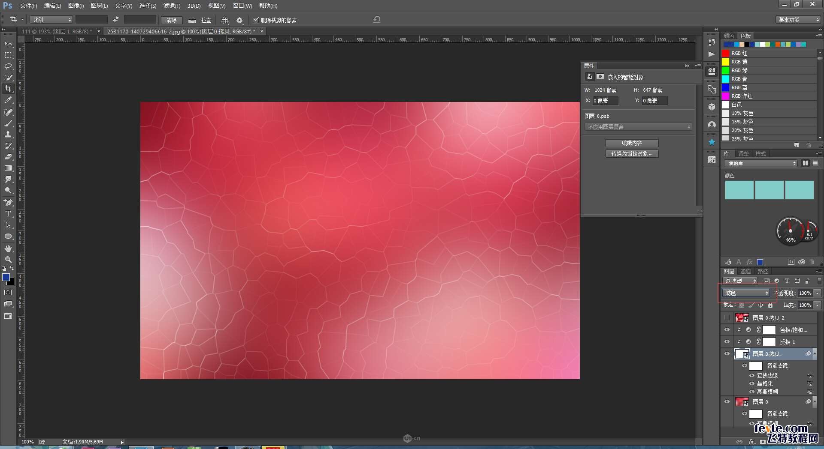
Task: Open the 滤色 blend mode dropdown
Action: 746,293
